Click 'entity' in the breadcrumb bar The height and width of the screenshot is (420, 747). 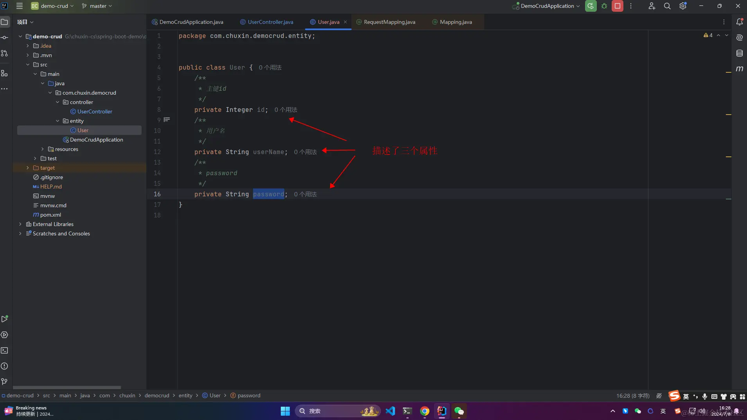185,395
